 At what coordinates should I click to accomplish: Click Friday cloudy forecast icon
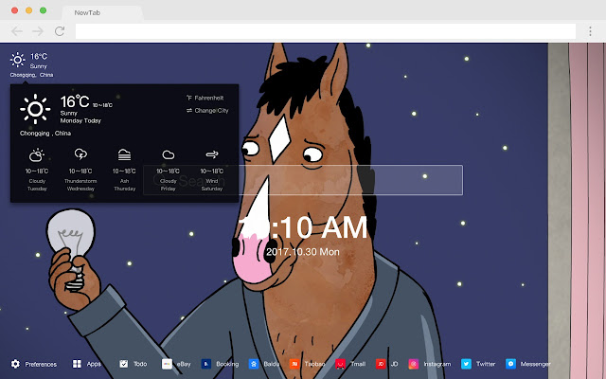tap(169, 155)
